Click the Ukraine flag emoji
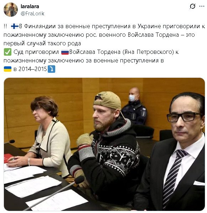 click(x=7, y=69)
